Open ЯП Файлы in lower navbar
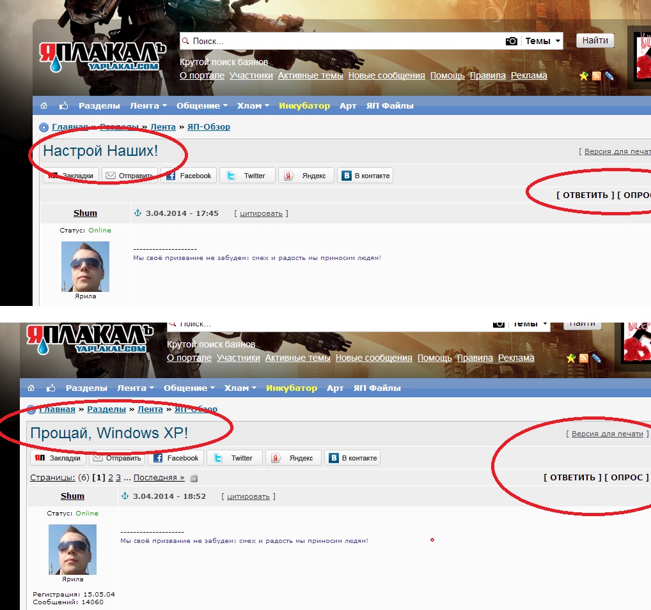 377,388
